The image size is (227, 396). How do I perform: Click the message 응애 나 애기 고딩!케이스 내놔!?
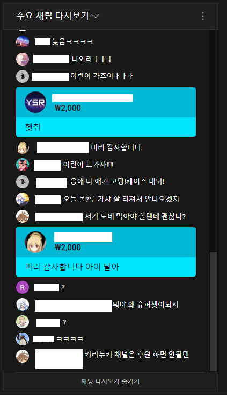click(x=117, y=181)
